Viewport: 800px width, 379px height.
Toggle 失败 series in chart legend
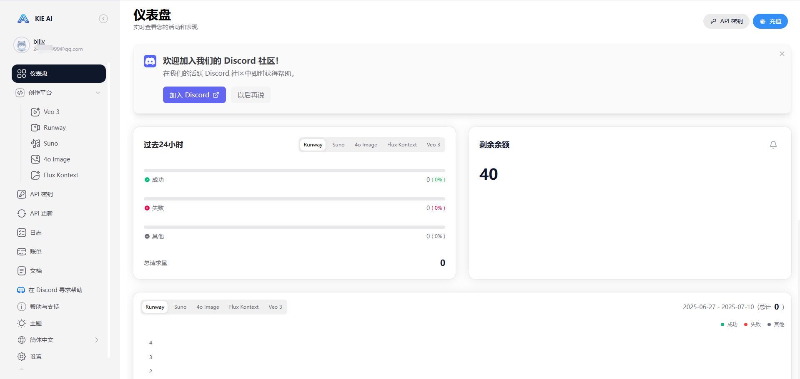[752, 325]
